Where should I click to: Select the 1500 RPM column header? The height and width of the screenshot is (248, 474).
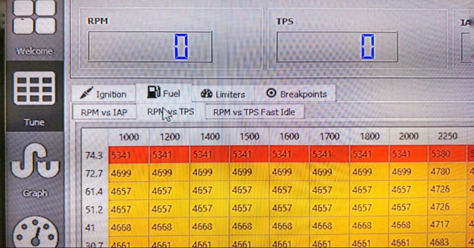click(x=249, y=137)
